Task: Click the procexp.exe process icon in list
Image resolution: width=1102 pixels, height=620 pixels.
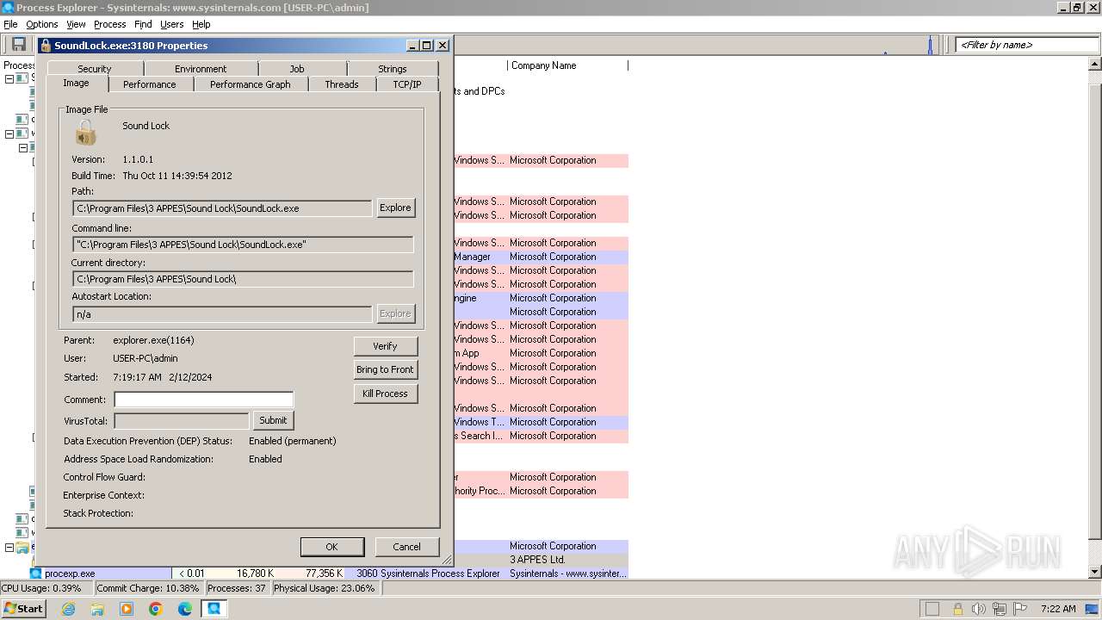Action: [x=36, y=573]
